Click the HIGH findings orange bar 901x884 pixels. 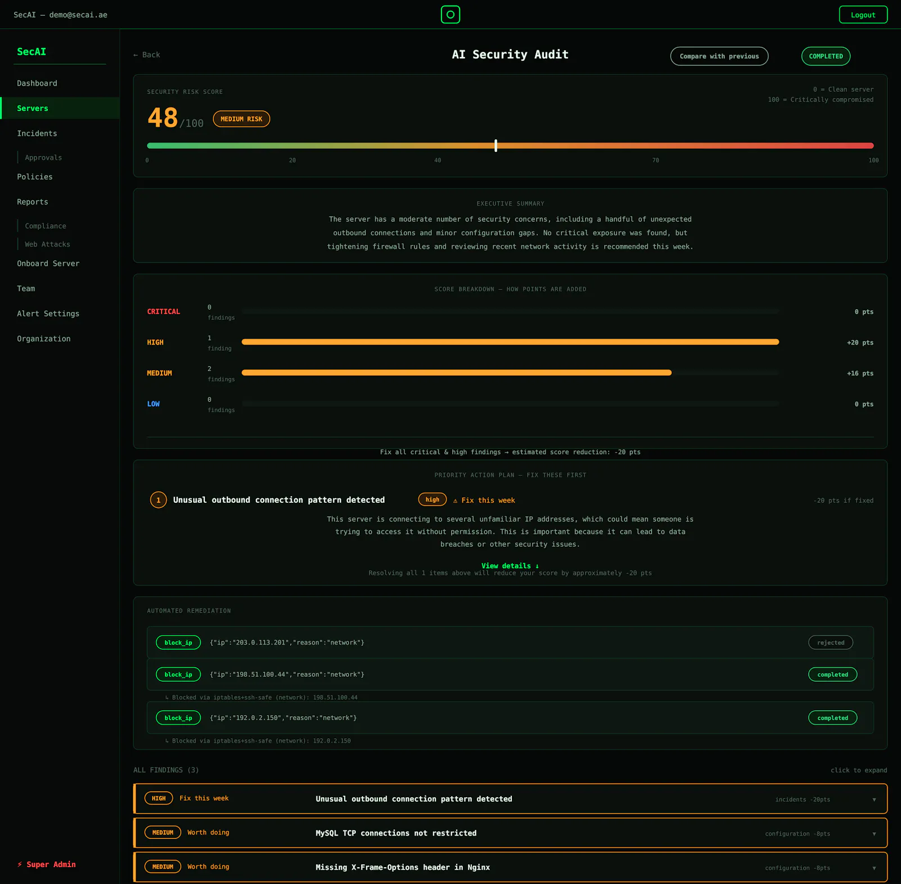pyautogui.click(x=510, y=342)
